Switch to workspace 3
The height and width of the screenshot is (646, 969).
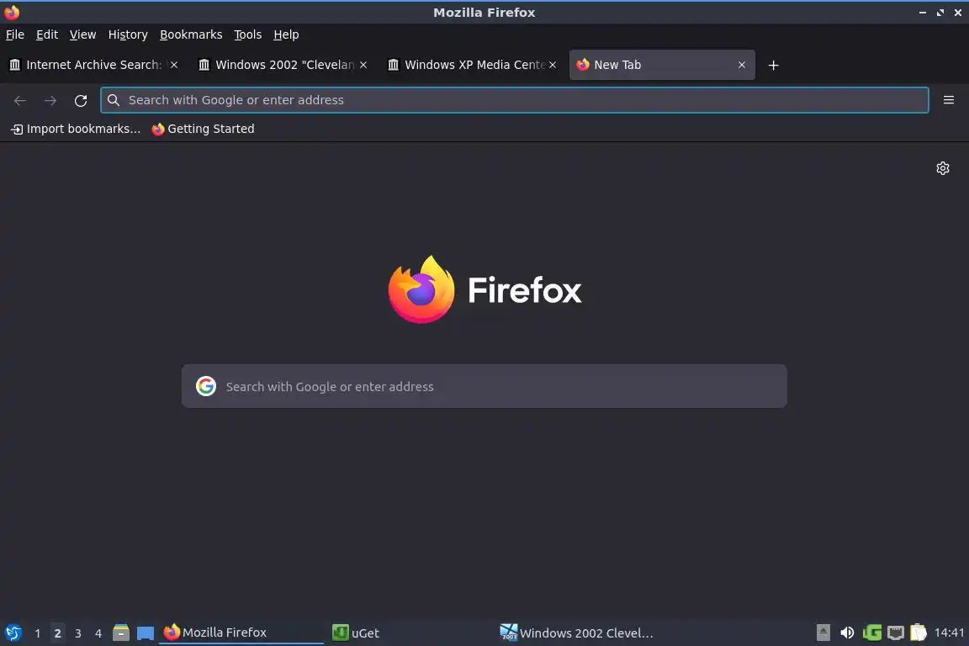pos(78,633)
